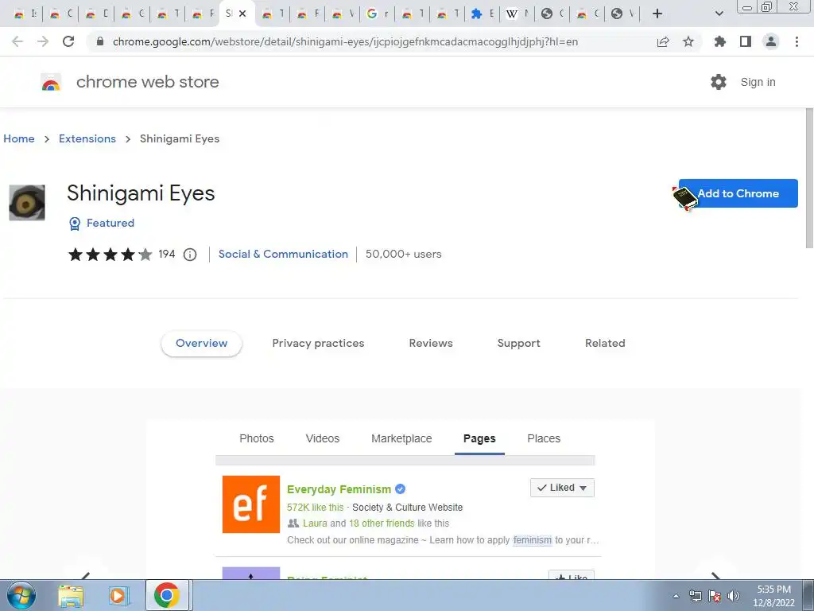Click the address bar URL
This screenshot has height=611, width=814.
(345, 41)
